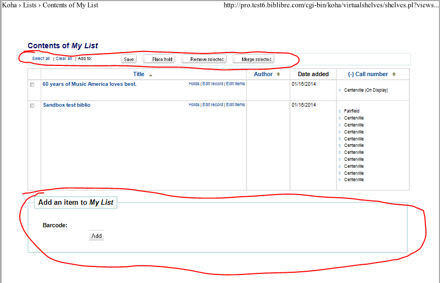Click the Author column sort icon

278,75
